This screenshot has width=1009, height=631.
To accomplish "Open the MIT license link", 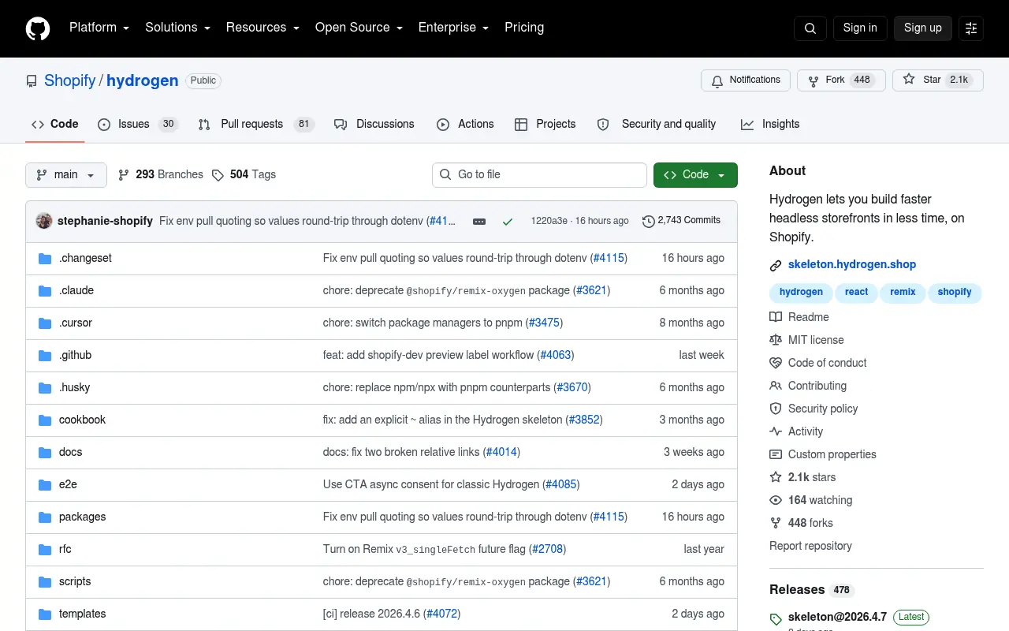I will tap(806, 340).
